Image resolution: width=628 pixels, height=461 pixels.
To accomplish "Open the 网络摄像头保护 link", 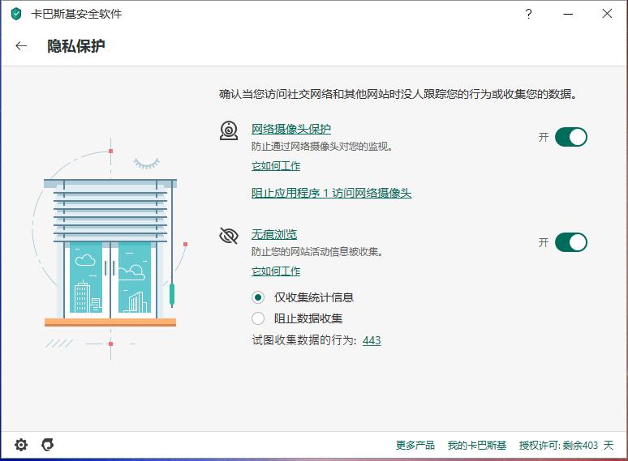I will (x=291, y=129).
